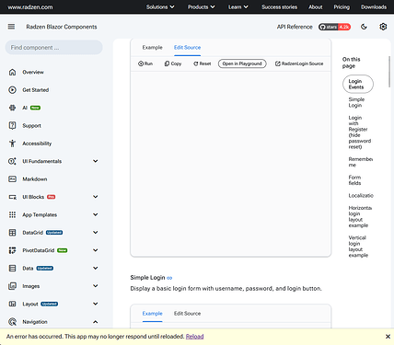
Task: Click the Markdown sidebar icon
Action: 12,179
